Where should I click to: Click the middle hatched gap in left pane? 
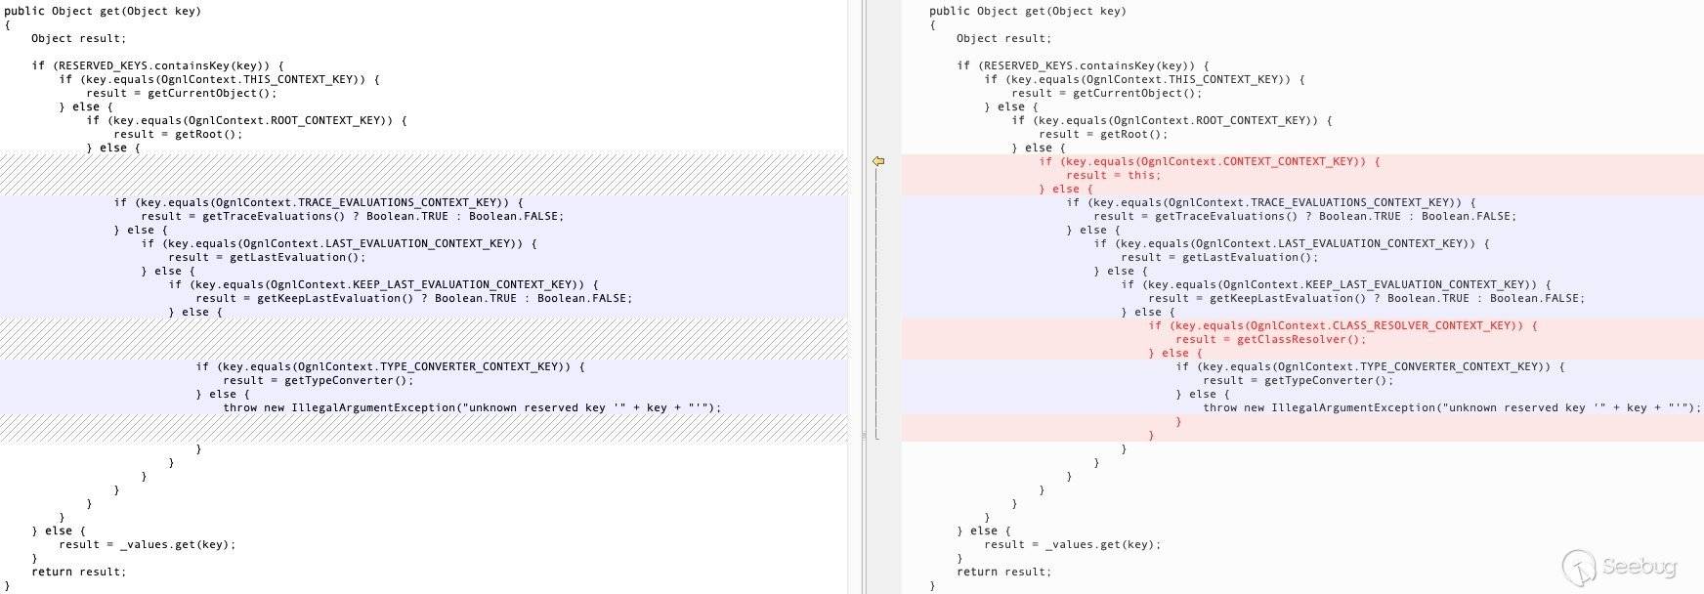click(x=423, y=339)
